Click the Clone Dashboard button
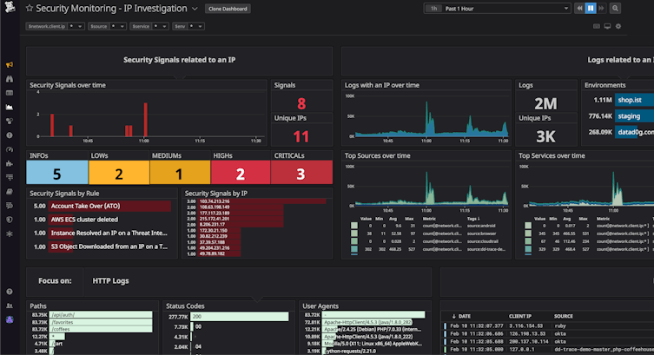 227,9
